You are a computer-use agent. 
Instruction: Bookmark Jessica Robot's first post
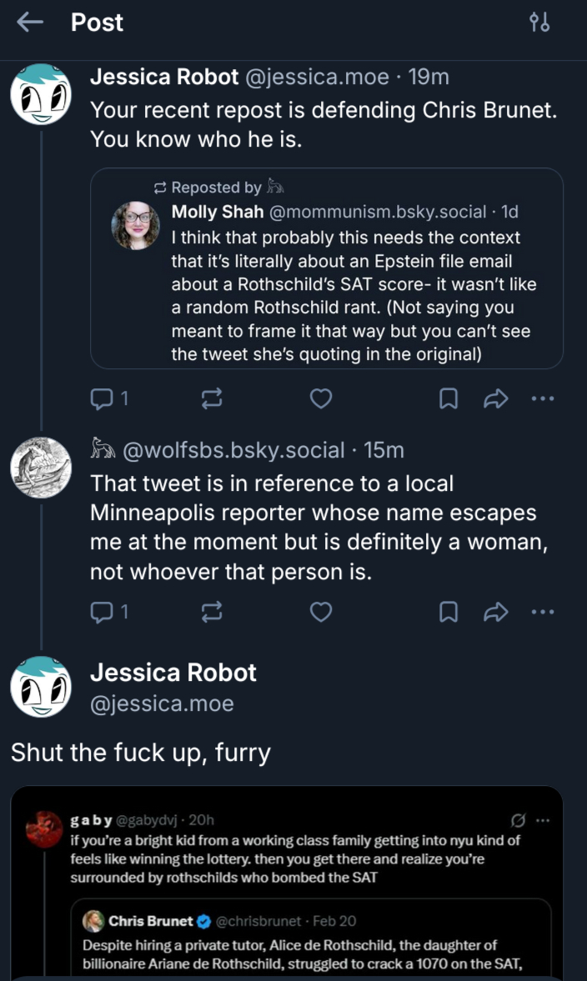pyautogui.click(x=449, y=399)
